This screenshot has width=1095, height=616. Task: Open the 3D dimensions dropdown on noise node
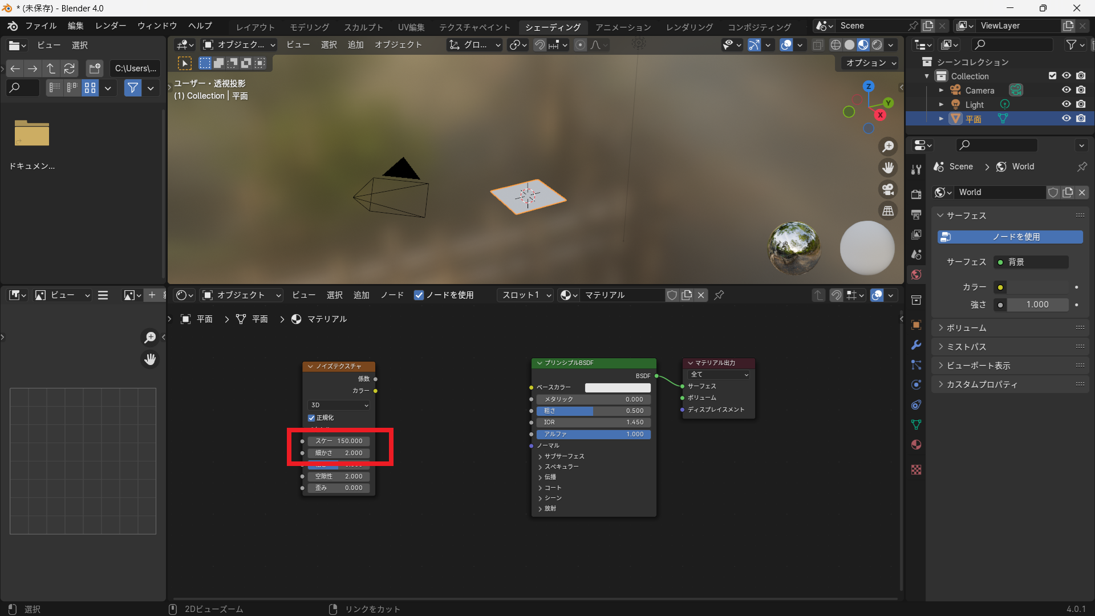tap(339, 405)
